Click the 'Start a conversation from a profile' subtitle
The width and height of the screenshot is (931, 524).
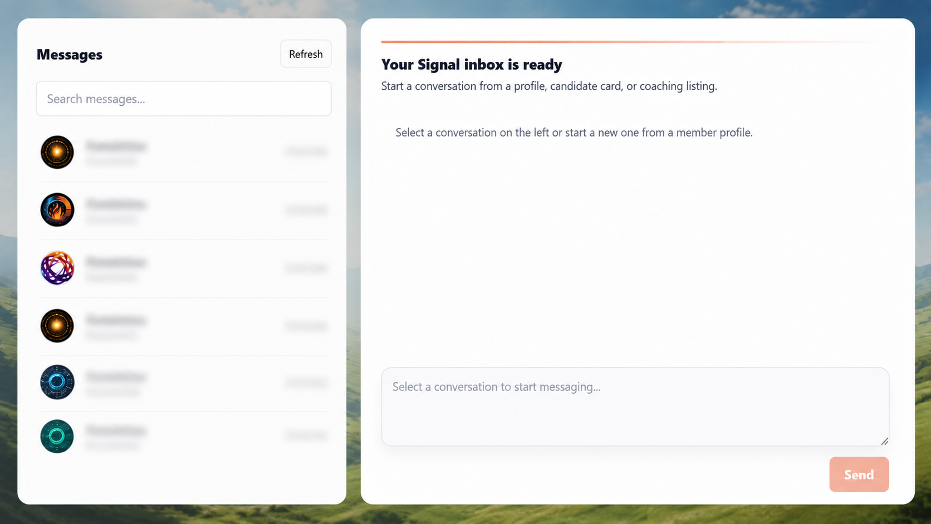tap(549, 86)
